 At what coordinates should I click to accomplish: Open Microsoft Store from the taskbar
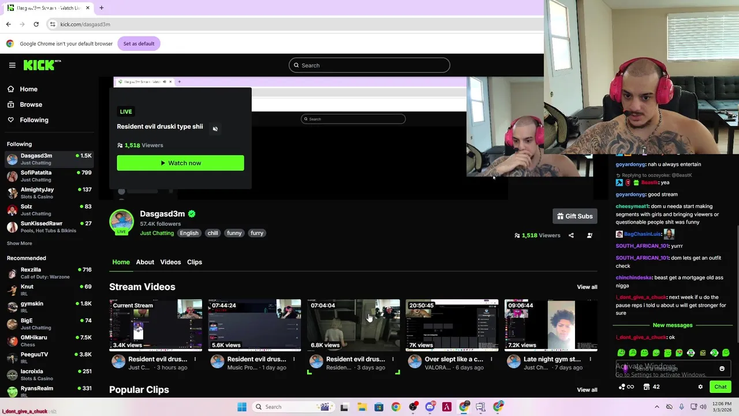tap(379, 407)
